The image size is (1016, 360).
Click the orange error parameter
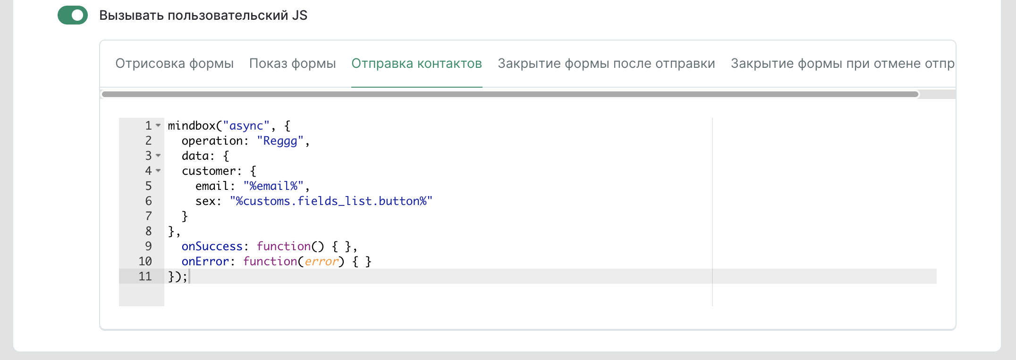click(x=322, y=262)
